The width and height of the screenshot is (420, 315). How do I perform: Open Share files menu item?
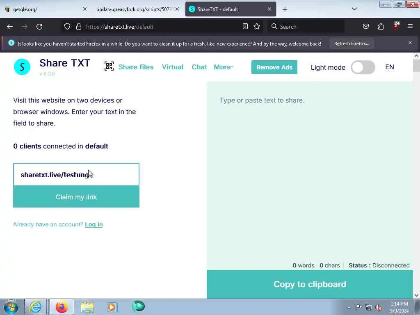click(x=136, y=67)
